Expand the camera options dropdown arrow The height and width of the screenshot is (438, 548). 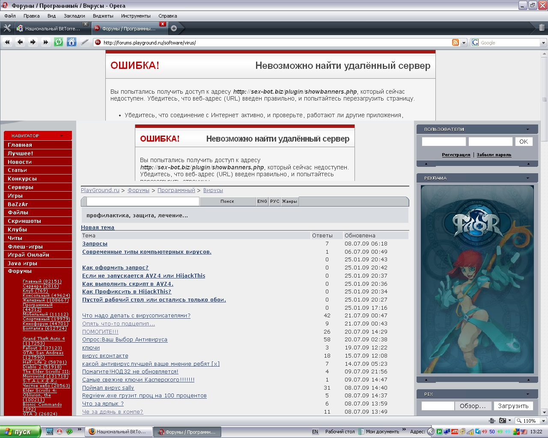click(x=509, y=420)
